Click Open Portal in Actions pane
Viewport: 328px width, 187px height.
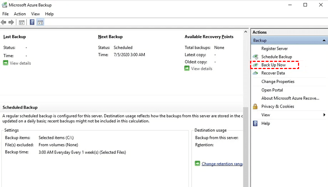pos(272,90)
